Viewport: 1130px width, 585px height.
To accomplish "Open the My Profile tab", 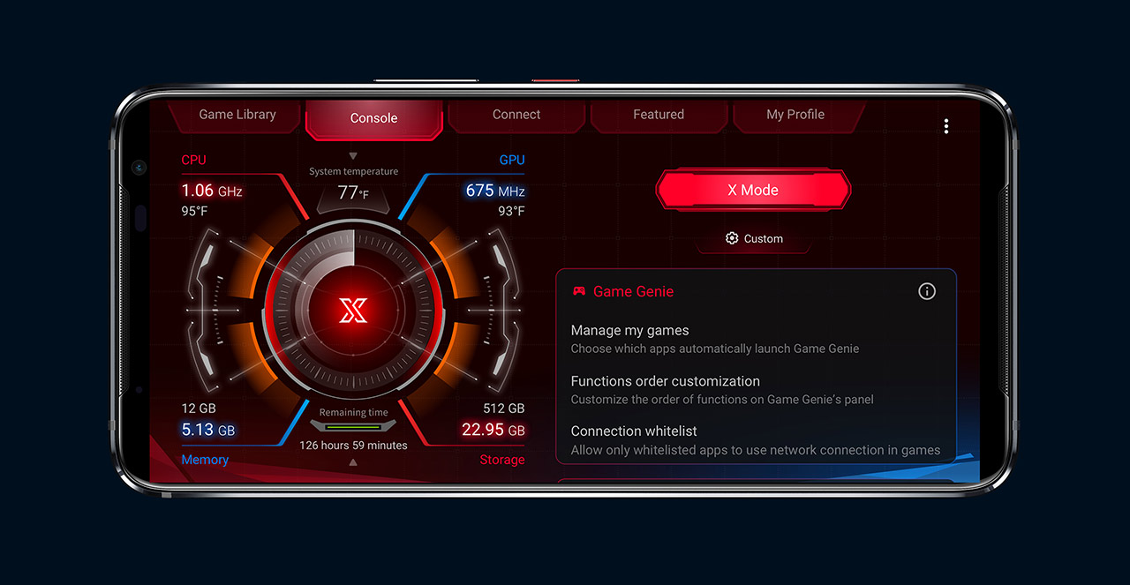I will tap(795, 115).
